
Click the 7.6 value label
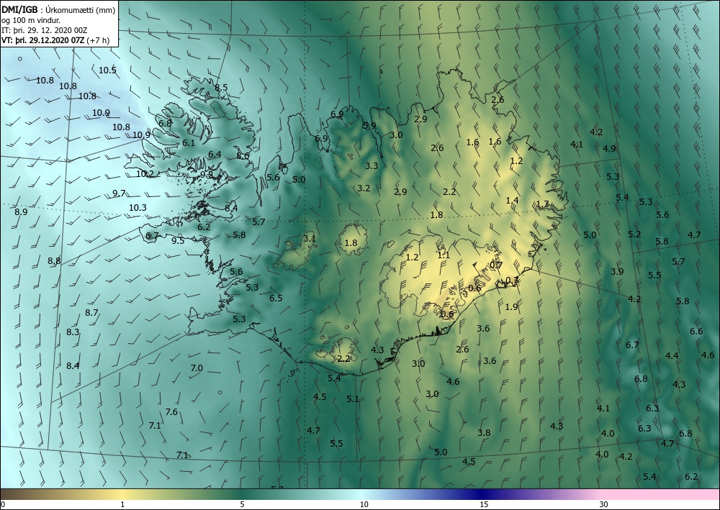pyautogui.click(x=172, y=412)
